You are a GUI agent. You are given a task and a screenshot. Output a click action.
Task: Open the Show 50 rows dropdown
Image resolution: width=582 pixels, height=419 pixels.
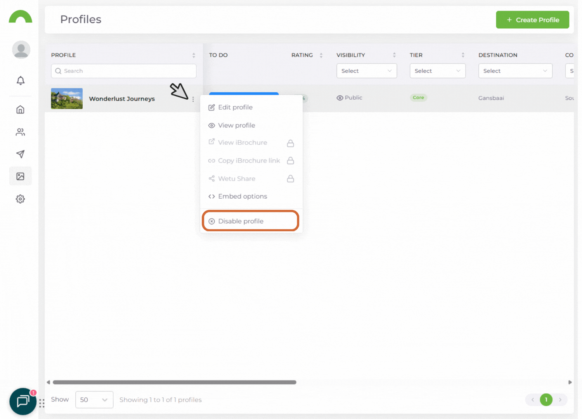94,400
